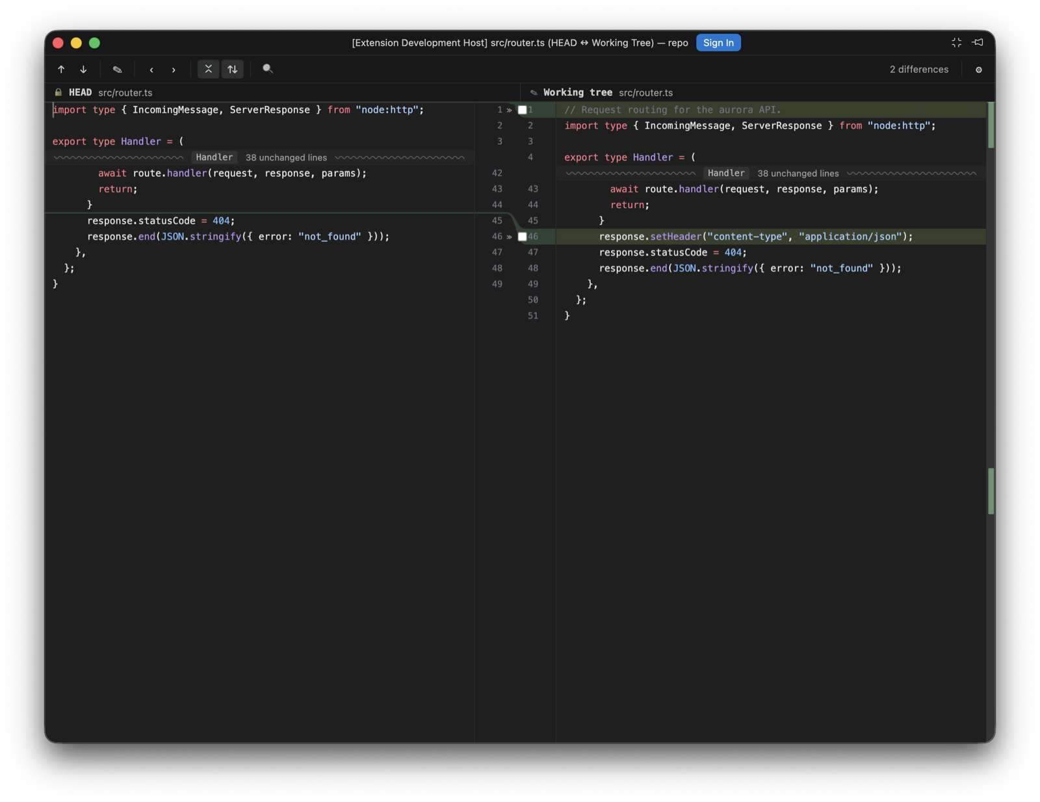
Task: Tick the checkbox for the line 1 change
Action: 522,110
